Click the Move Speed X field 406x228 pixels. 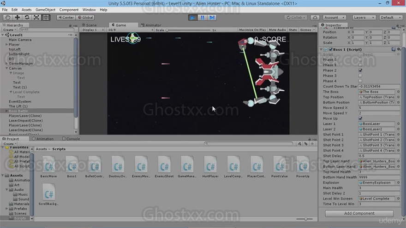coord(379,108)
